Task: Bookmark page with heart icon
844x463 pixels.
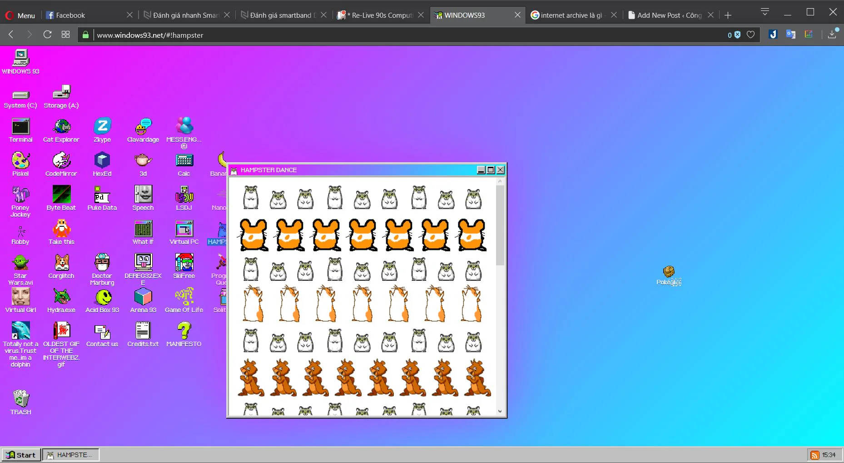Action: coord(751,35)
